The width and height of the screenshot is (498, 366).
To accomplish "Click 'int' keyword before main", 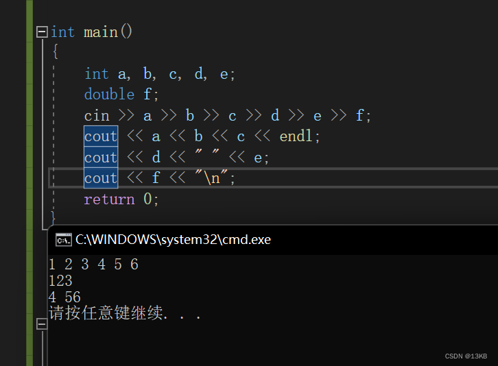I will (x=63, y=32).
